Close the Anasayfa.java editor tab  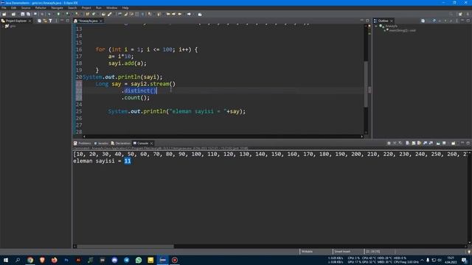[x=101, y=21]
